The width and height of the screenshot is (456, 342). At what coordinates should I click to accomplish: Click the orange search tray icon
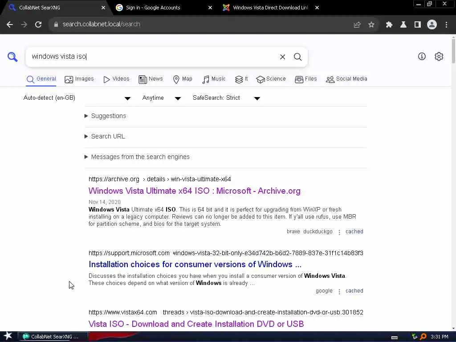423,337
